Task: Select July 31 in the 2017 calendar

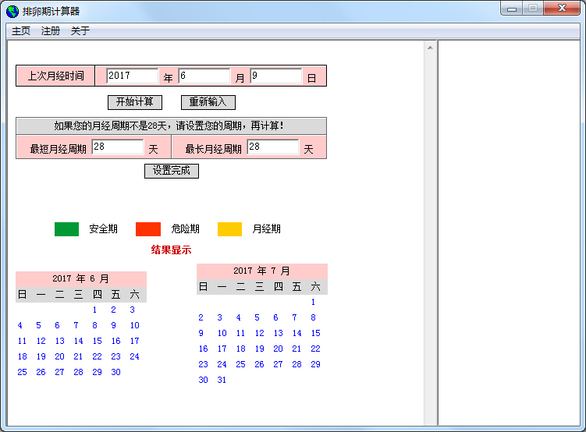Action: click(222, 380)
